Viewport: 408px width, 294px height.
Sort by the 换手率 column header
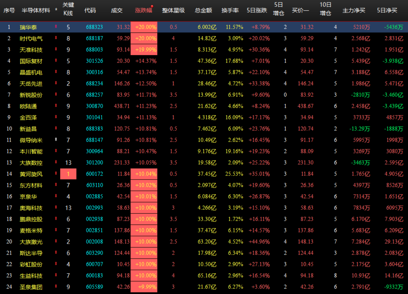pos(230,10)
